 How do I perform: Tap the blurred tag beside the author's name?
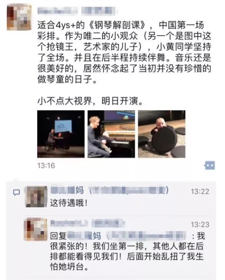coord(98,11)
